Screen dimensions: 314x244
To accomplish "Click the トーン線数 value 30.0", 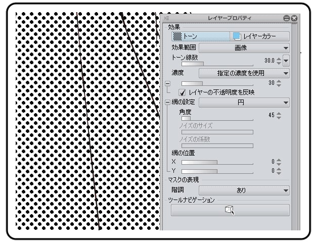I will point(270,61).
